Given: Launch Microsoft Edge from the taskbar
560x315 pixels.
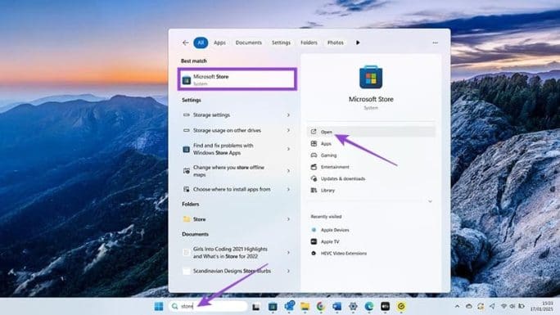Looking at the screenshot, I should [369, 307].
